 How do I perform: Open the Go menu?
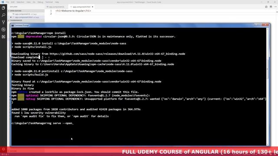(x=34, y=2)
